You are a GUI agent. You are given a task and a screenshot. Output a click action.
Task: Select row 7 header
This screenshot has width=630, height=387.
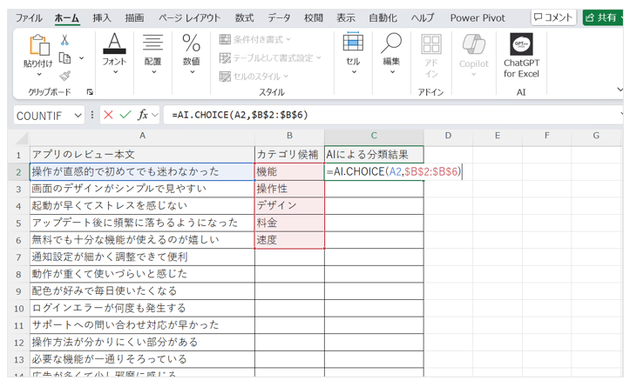18,257
